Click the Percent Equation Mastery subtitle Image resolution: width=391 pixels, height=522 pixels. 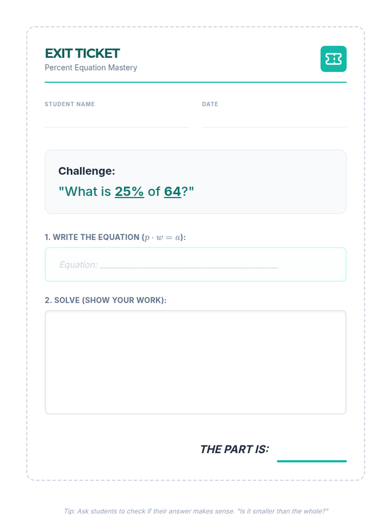pos(91,68)
